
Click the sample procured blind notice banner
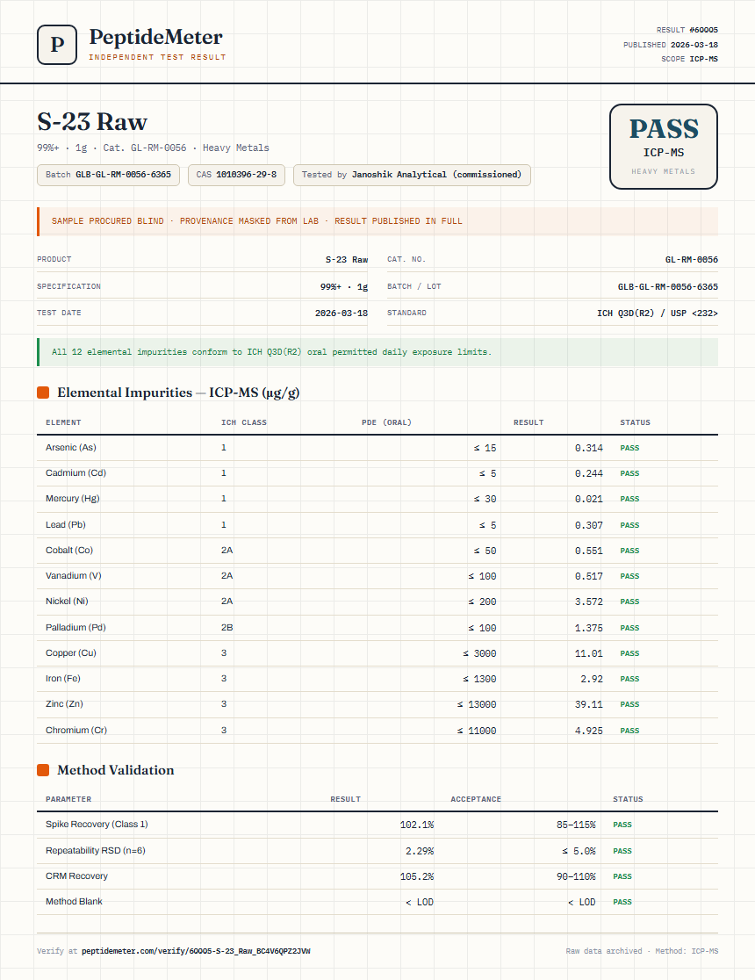click(377, 221)
